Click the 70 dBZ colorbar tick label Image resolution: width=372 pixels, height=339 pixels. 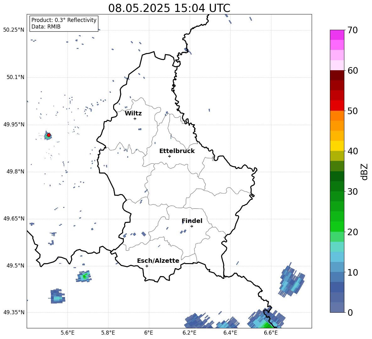click(353, 30)
